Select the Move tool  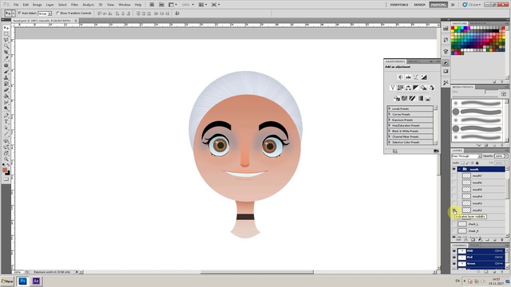[x=6, y=28]
